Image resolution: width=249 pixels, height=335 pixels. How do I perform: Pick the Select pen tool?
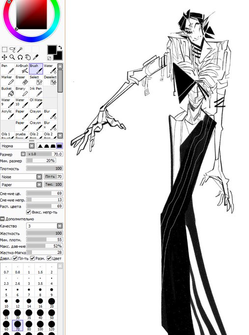[x=36, y=80]
